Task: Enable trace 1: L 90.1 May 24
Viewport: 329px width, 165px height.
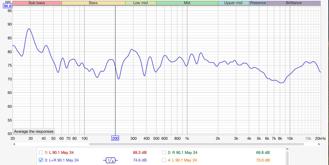Action: [41, 152]
